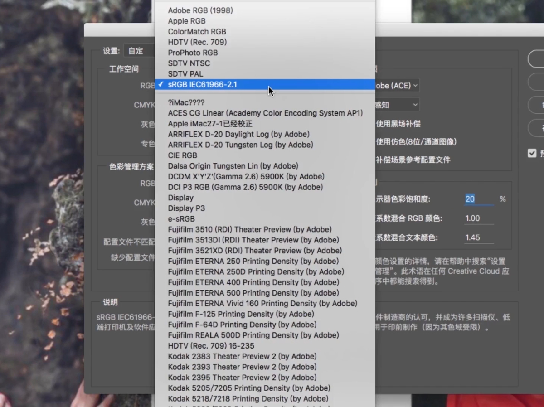Choose the ProPhoto RGB profile
This screenshot has height=407, width=544.
click(x=193, y=53)
